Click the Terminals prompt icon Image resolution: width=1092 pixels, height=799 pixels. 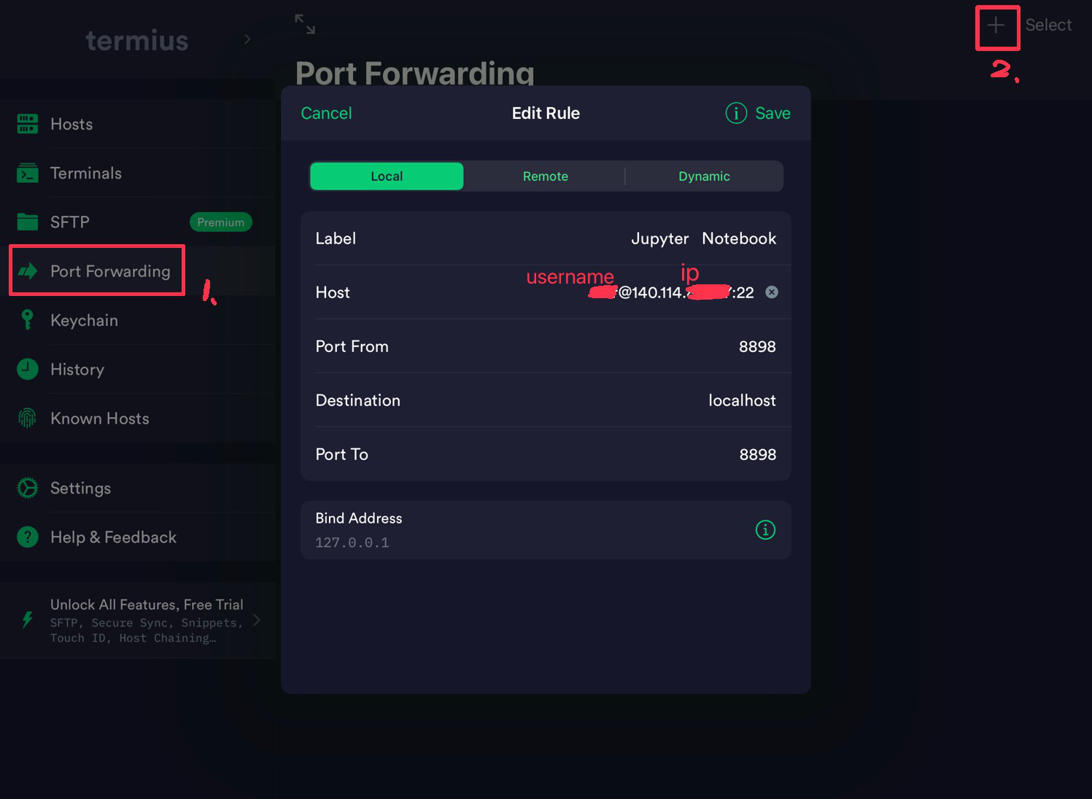point(28,174)
